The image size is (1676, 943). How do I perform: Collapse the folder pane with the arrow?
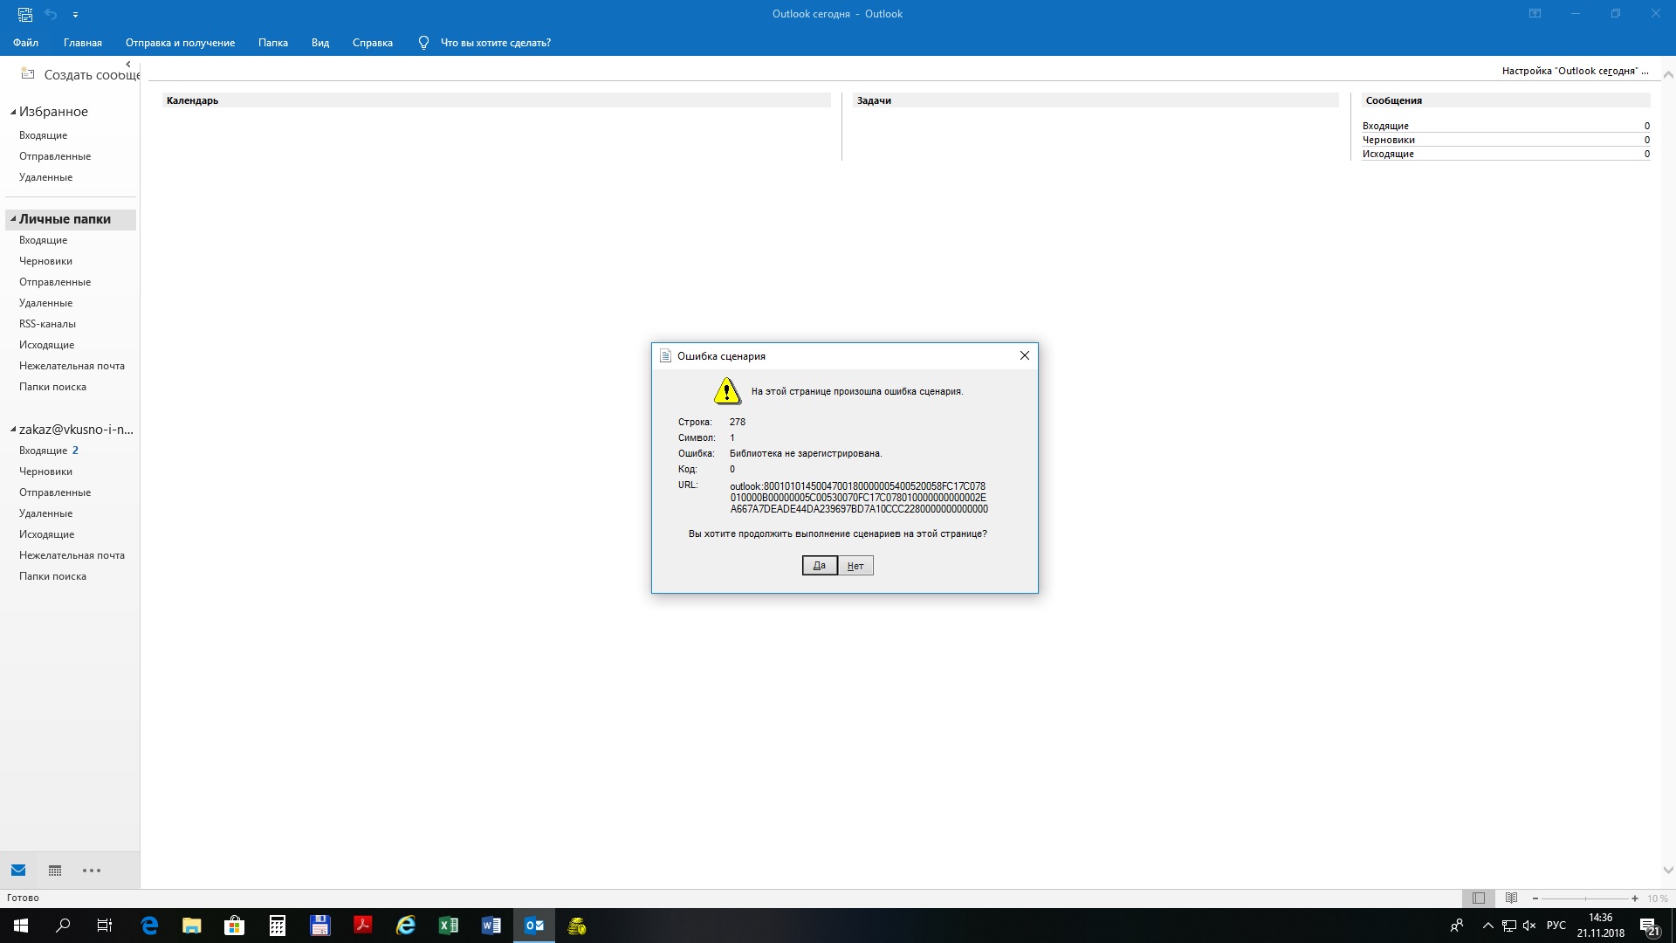128,64
